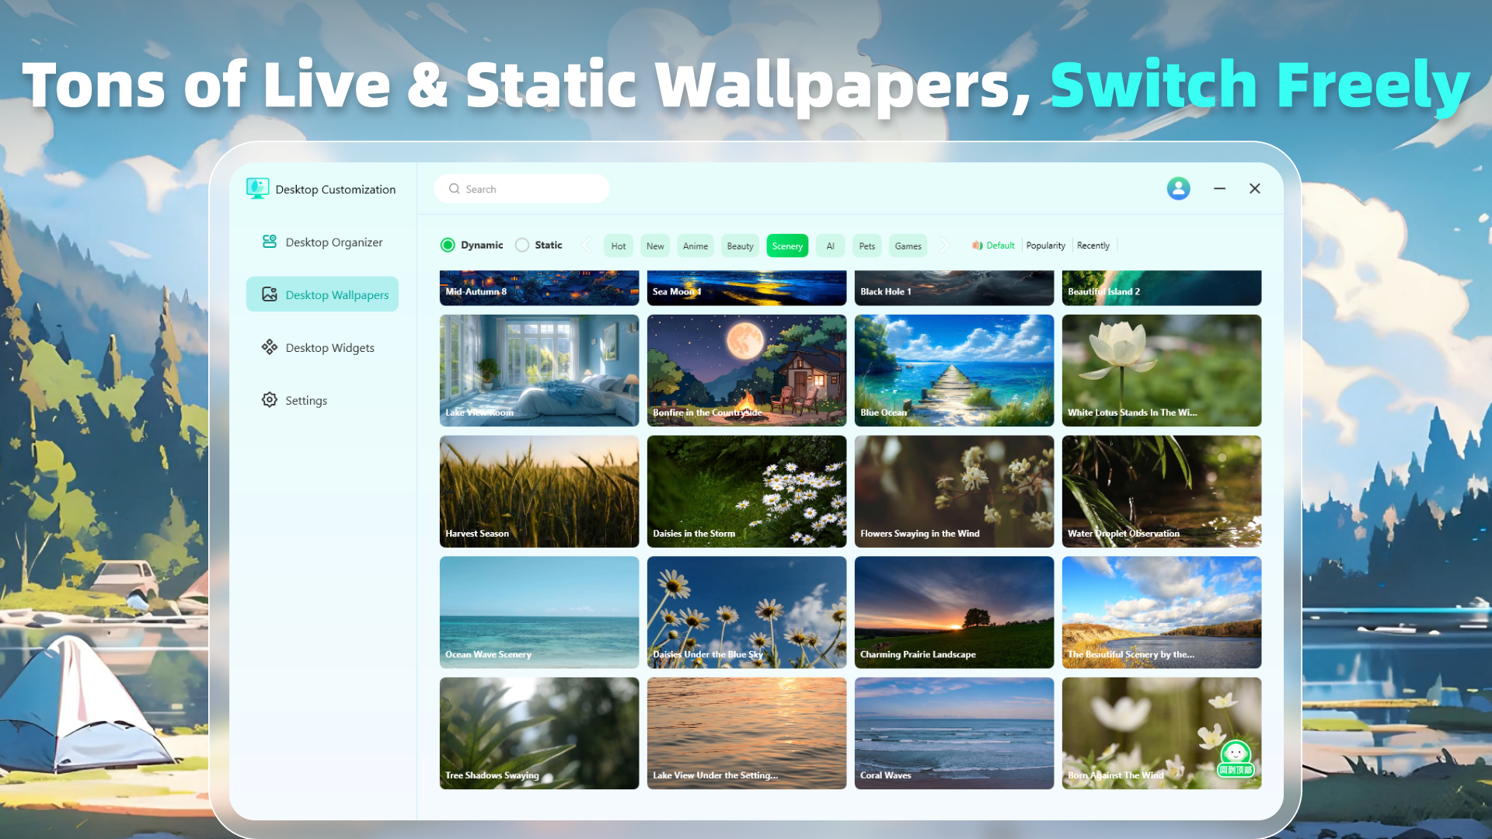The width and height of the screenshot is (1492, 839).
Task: Choose the Coral Waves wallpaper
Action: click(x=954, y=733)
